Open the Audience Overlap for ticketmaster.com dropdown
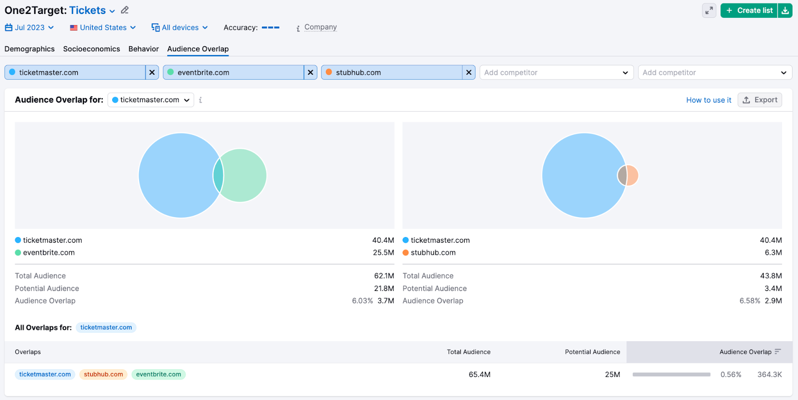The height and width of the screenshot is (400, 798). (x=151, y=100)
